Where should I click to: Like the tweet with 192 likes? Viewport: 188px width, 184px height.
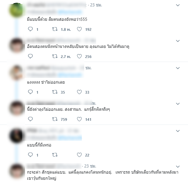click(x=79, y=29)
